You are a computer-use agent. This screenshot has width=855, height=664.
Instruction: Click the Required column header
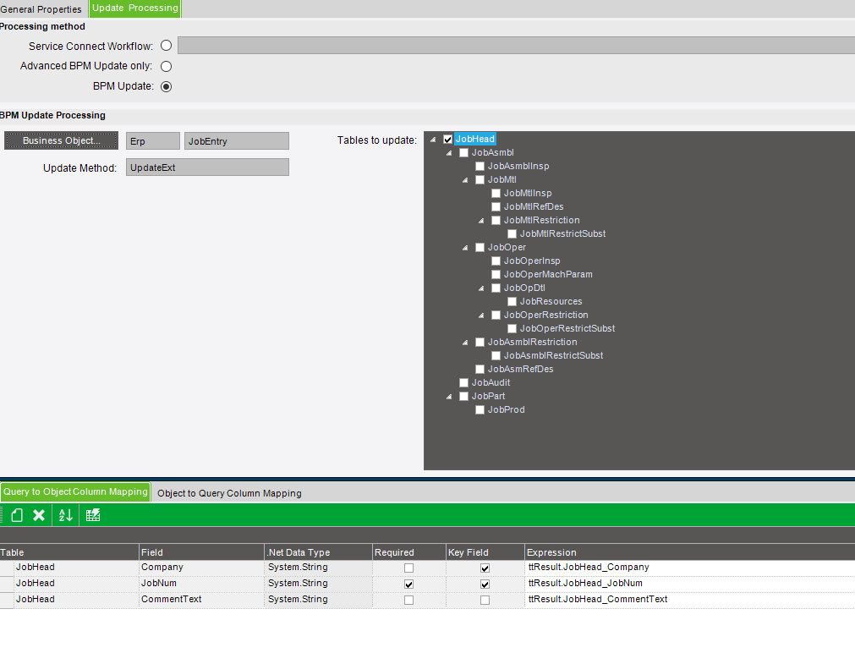coord(409,552)
